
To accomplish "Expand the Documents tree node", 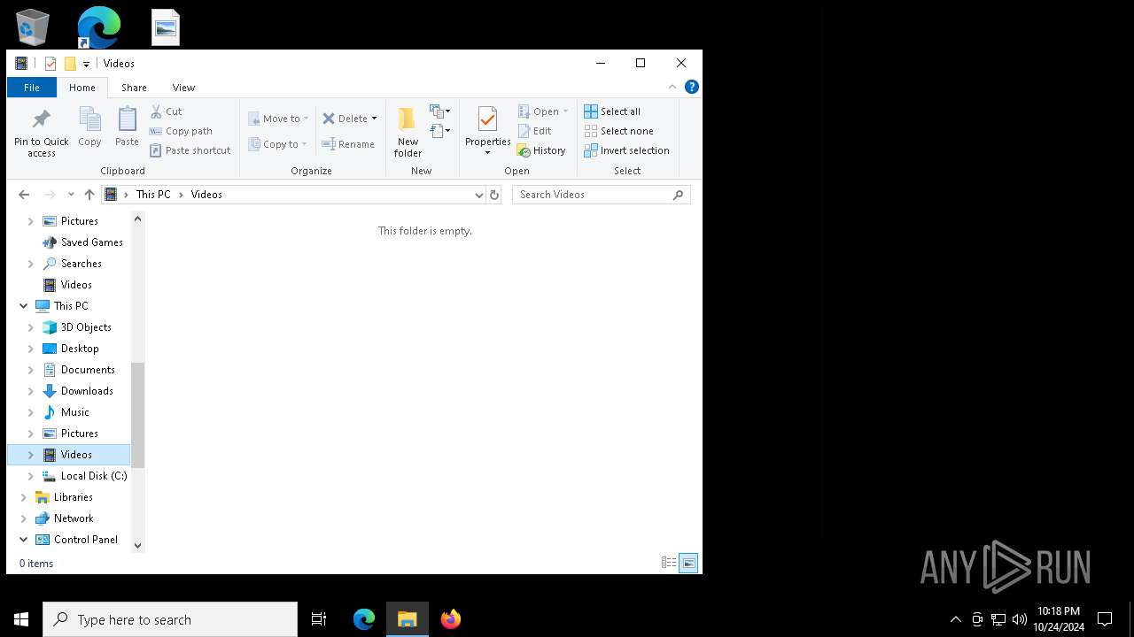I will 31,370.
